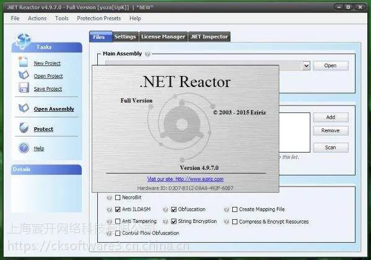Minimize the .NET Reactor window
The height and width of the screenshot is (260, 371).
click(339, 7)
